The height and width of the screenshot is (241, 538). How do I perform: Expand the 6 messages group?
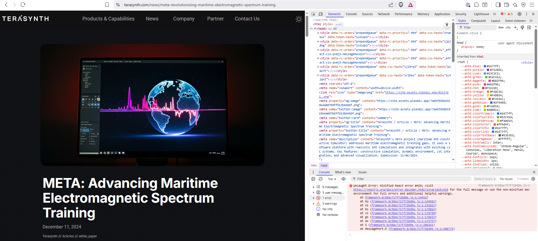point(314,187)
